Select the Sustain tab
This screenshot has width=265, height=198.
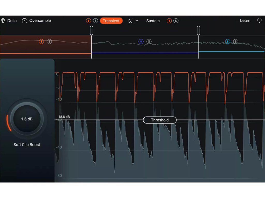pos(153,21)
